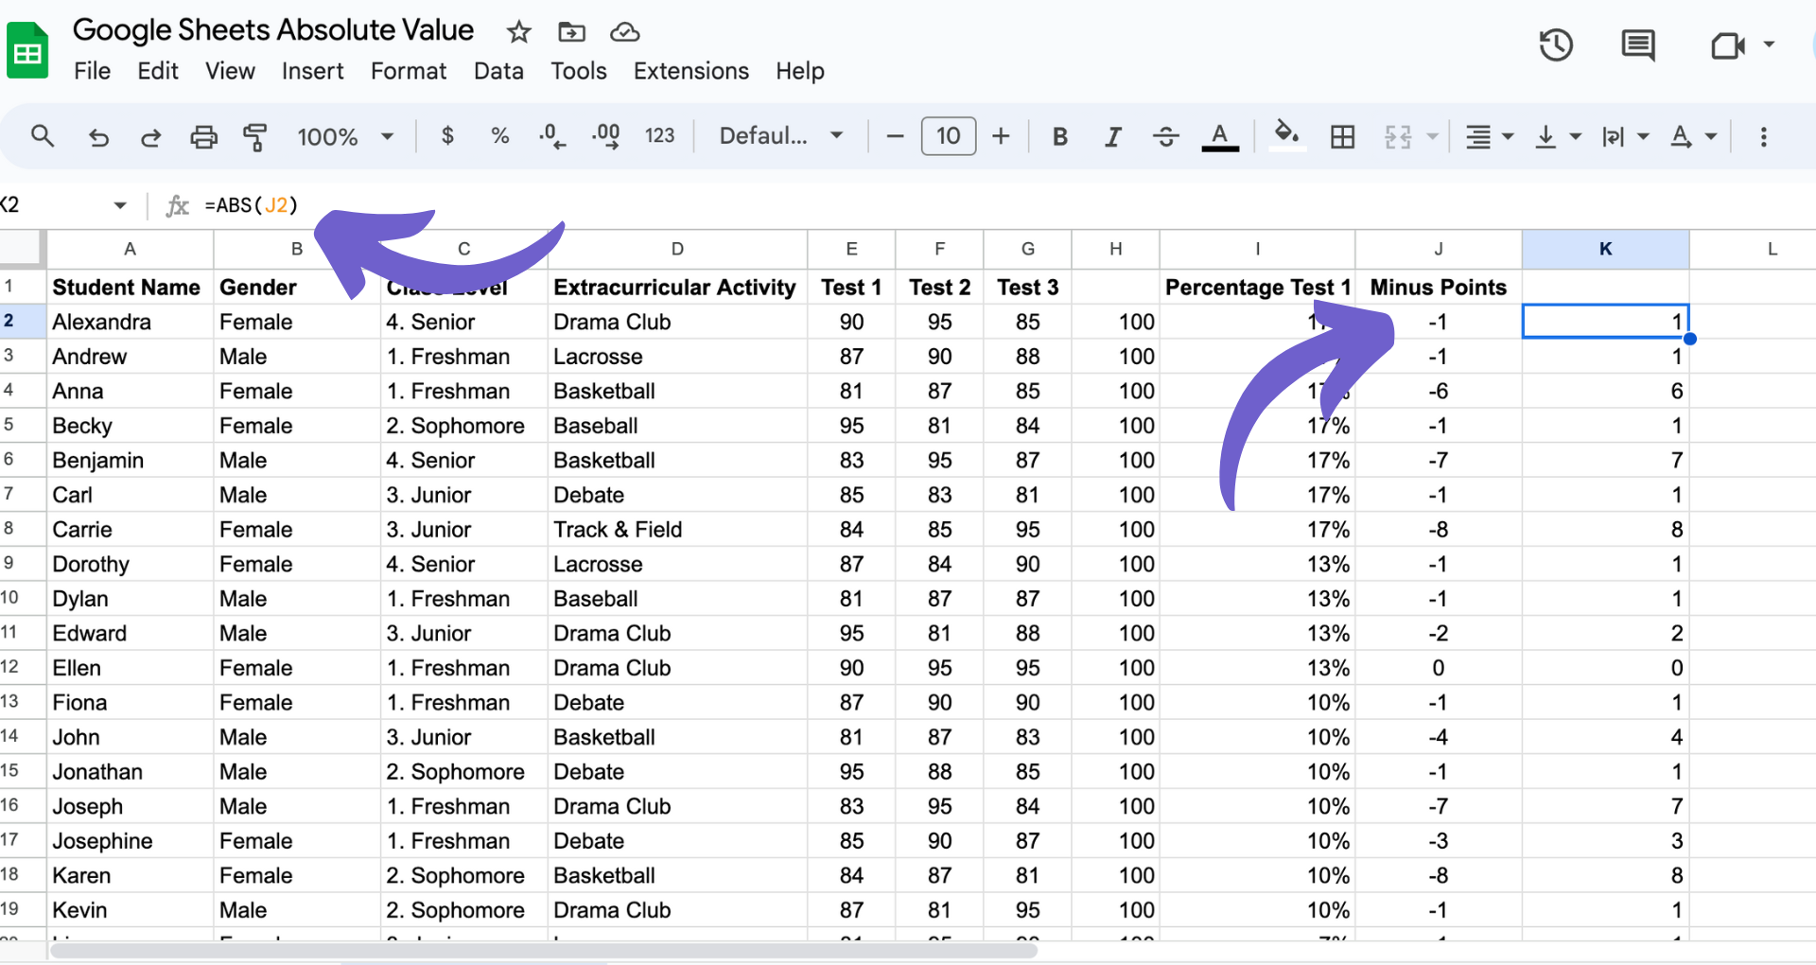Star the spreadsheet as favorite
This screenshot has width=1816, height=965.
coord(518,31)
